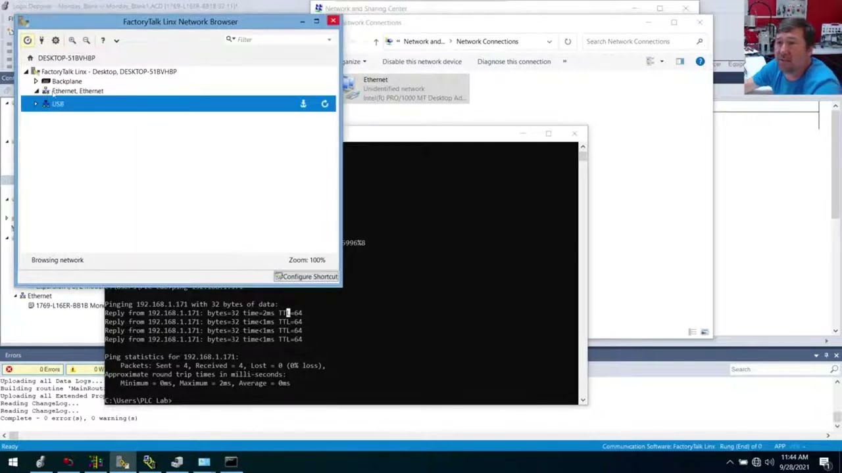Show more commands chevron in Network Connections toolbar
842x473 pixels.
coord(564,62)
